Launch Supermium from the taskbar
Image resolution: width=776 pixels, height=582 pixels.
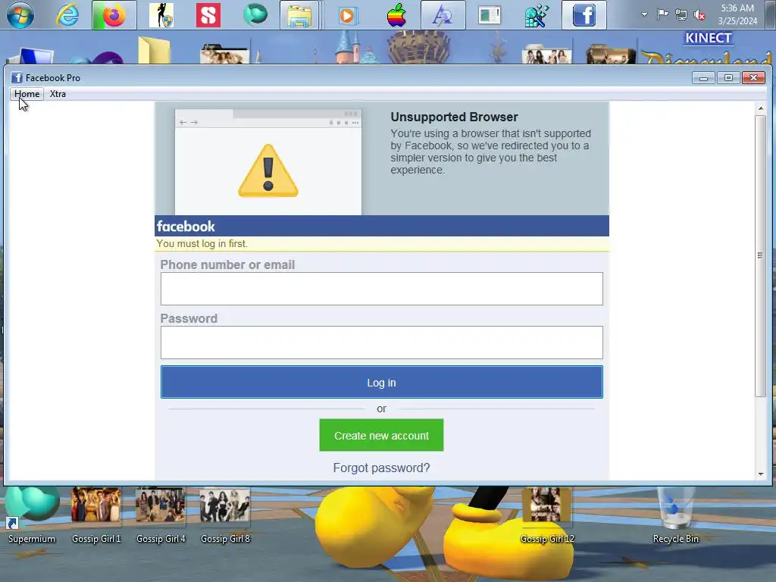point(255,14)
